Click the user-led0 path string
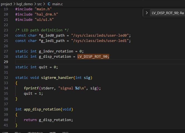Screen dimensions: 185x133 click(x=101, y=35)
